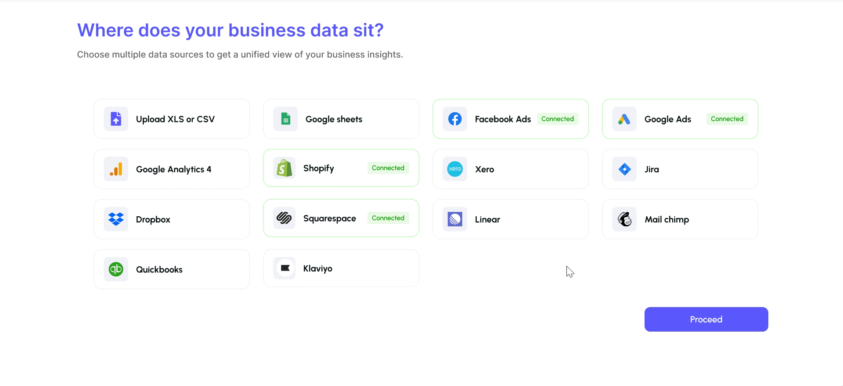Toggle the Facebook Ads Connected badge
Image resolution: width=843 pixels, height=386 pixels.
[x=558, y=119]
